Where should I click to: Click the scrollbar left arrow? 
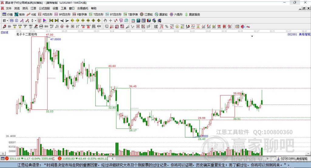(x=113, y=159)
